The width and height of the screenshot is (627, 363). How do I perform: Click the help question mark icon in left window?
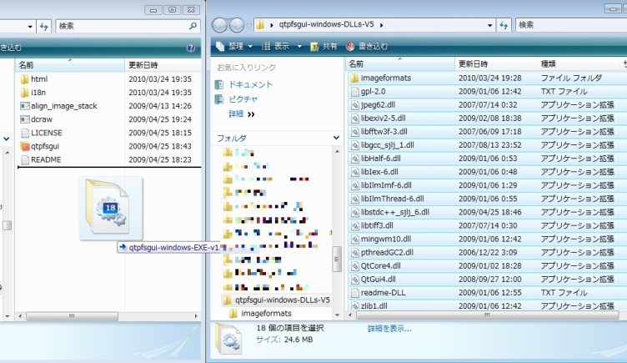pos(191,48)
